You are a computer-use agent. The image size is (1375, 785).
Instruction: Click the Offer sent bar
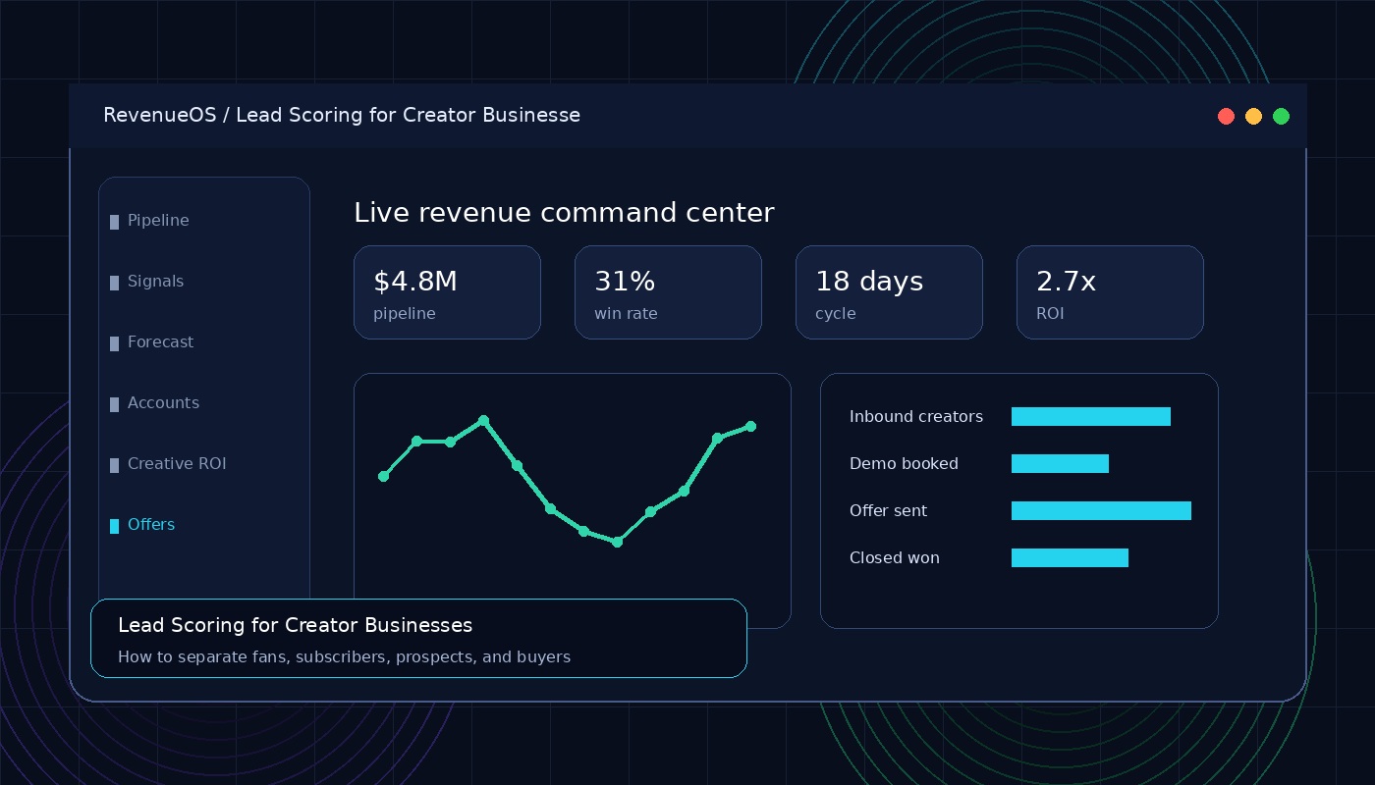point(1101,511)
